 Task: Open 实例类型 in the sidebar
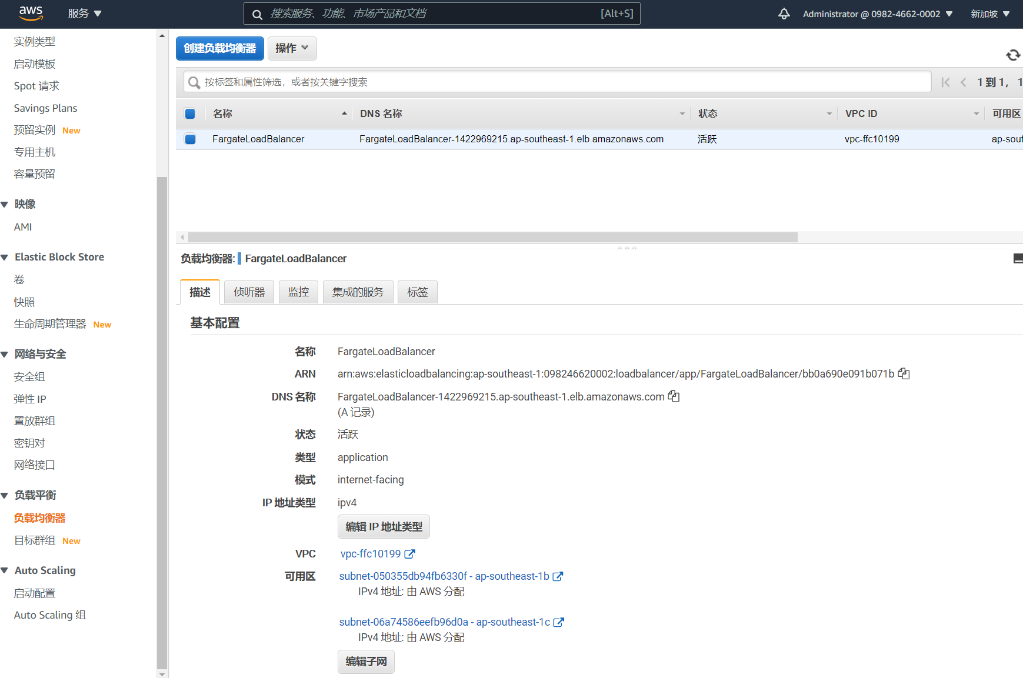pyautogui.click(x=35, y=42)
